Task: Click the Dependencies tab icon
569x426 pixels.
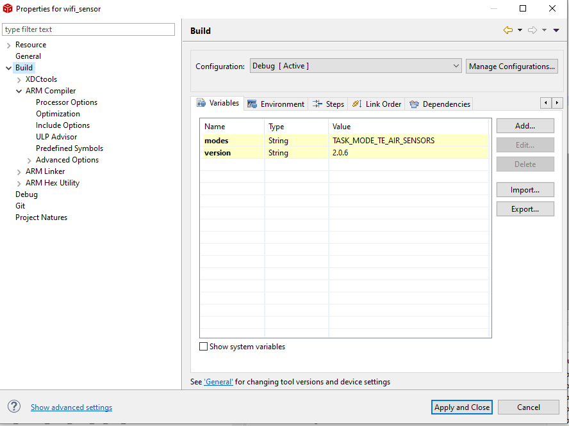Action: tap(414, 104)
